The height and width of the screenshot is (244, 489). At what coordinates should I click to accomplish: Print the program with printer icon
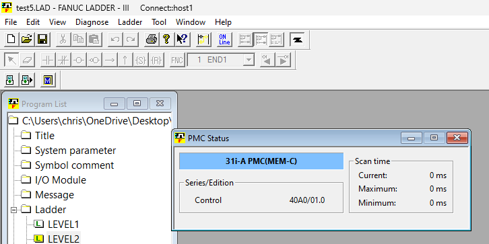pyautogui.click(x=152, y=39)
